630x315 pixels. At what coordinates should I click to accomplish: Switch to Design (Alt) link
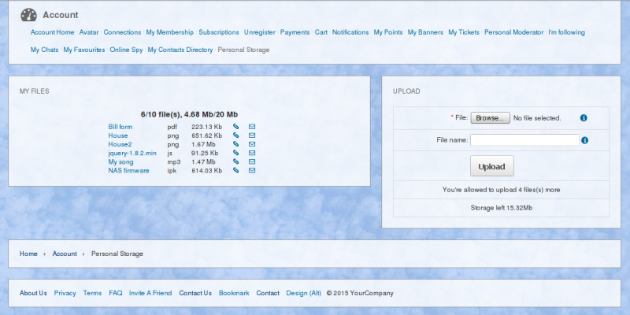tap(304, 293)
